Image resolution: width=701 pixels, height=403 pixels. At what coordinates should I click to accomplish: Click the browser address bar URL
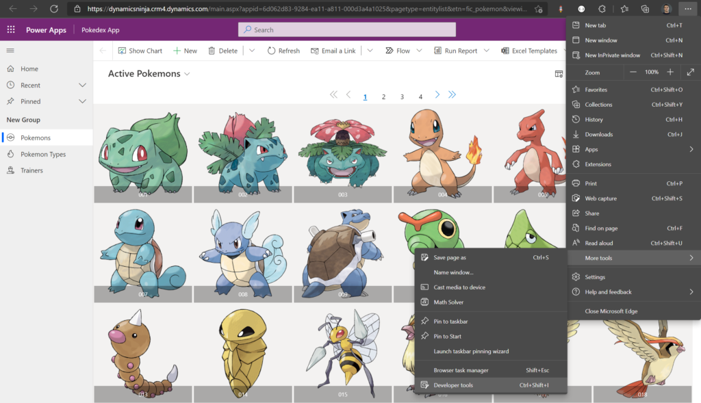(307, 9)
